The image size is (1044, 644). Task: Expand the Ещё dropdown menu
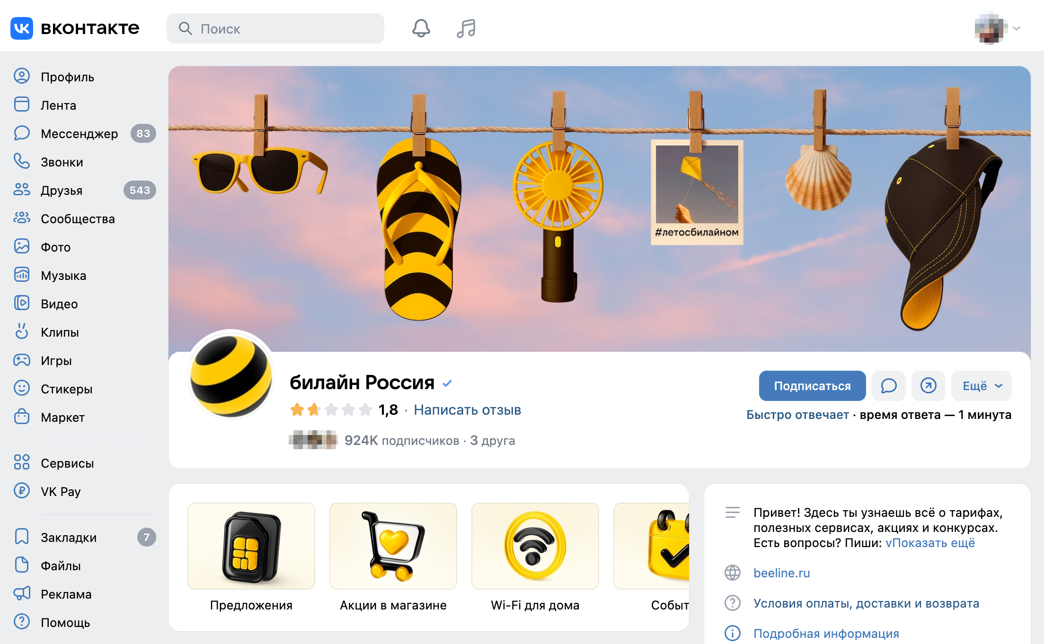(982, 386)
